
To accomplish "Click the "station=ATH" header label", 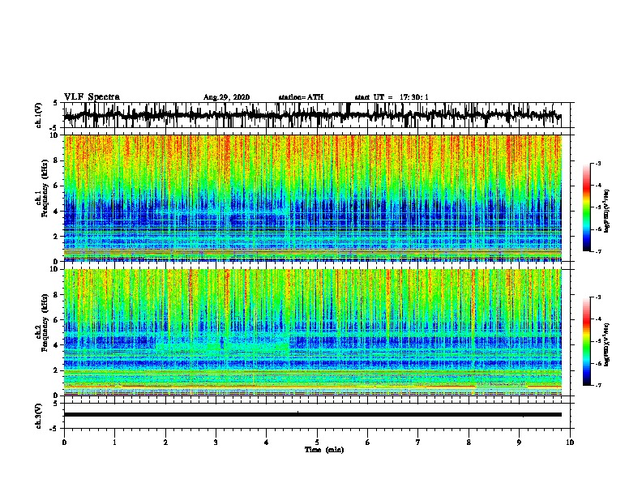I will click(301, 97).
